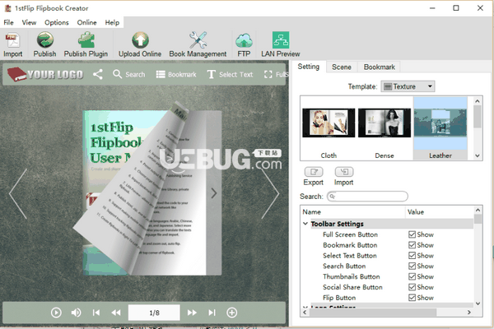Go to previous page with rewind icon

[x=116, y=313]
